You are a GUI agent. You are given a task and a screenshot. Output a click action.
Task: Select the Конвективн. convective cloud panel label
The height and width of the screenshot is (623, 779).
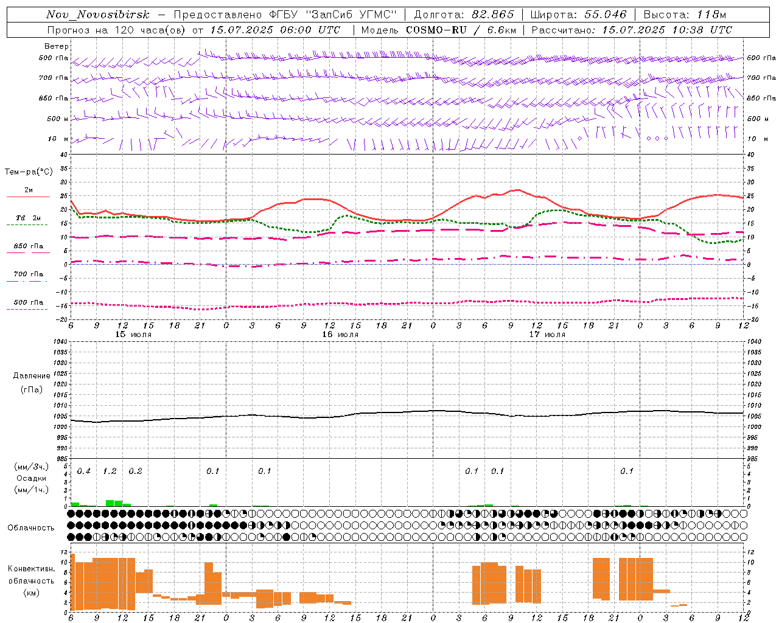coord(31,569)
